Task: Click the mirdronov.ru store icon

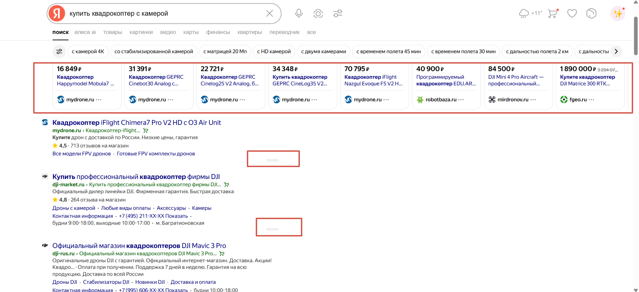Action: (x=492, y=100)
